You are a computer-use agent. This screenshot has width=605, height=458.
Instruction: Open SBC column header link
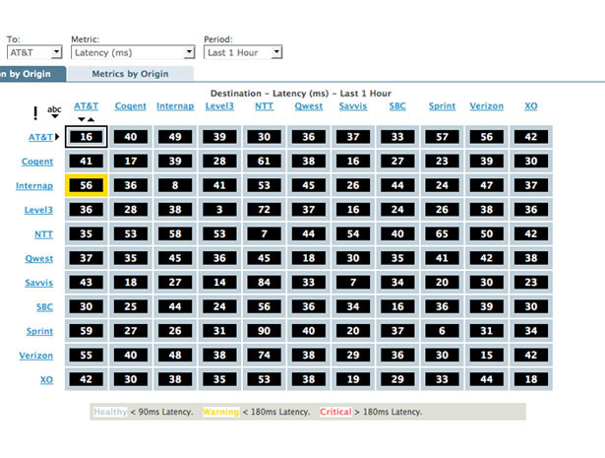coord(397,106)
